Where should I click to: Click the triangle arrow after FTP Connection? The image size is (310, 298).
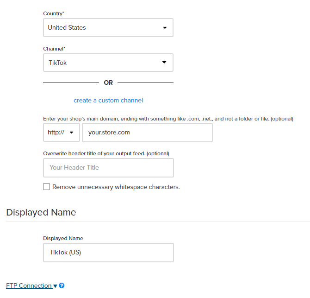coord(56,286)
